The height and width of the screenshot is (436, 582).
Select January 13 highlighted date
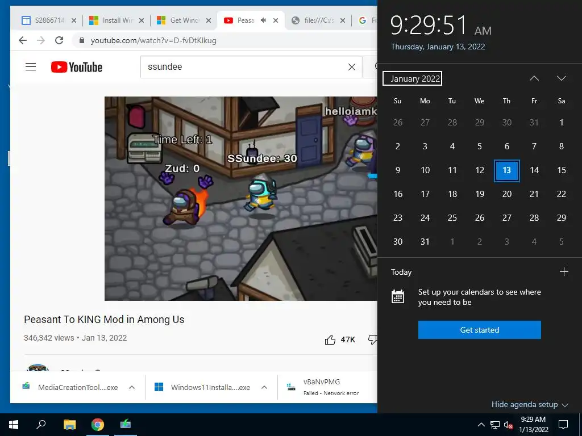click(506, 170)
